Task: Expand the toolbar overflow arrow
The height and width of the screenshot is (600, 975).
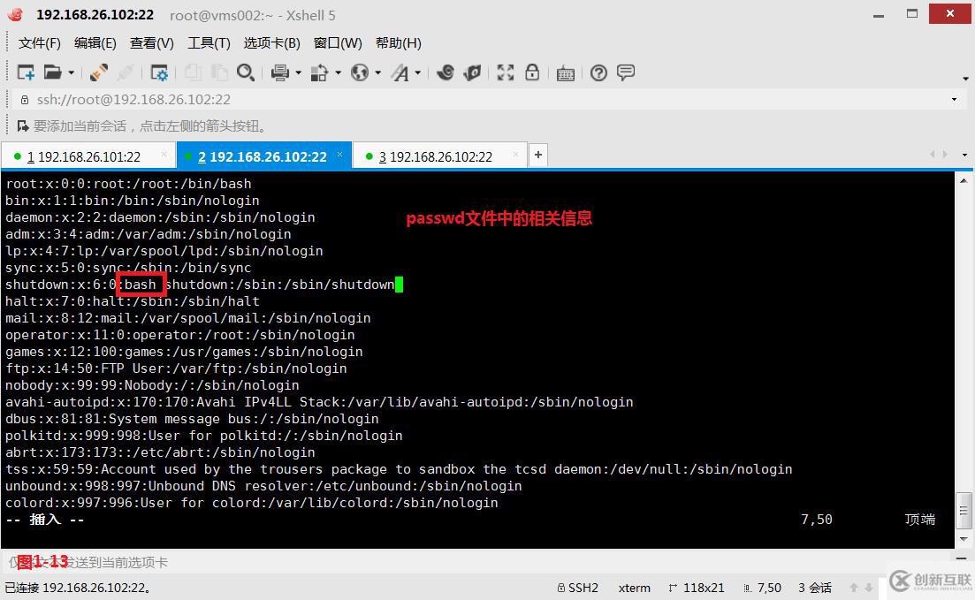Action: (x=965, y=79)
